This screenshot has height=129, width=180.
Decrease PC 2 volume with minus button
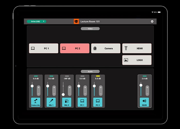pos(101,94)
